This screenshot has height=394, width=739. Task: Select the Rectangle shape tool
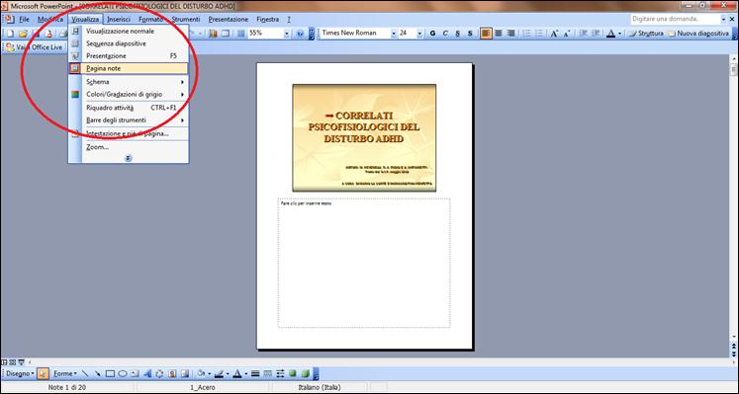click(110, 374)
